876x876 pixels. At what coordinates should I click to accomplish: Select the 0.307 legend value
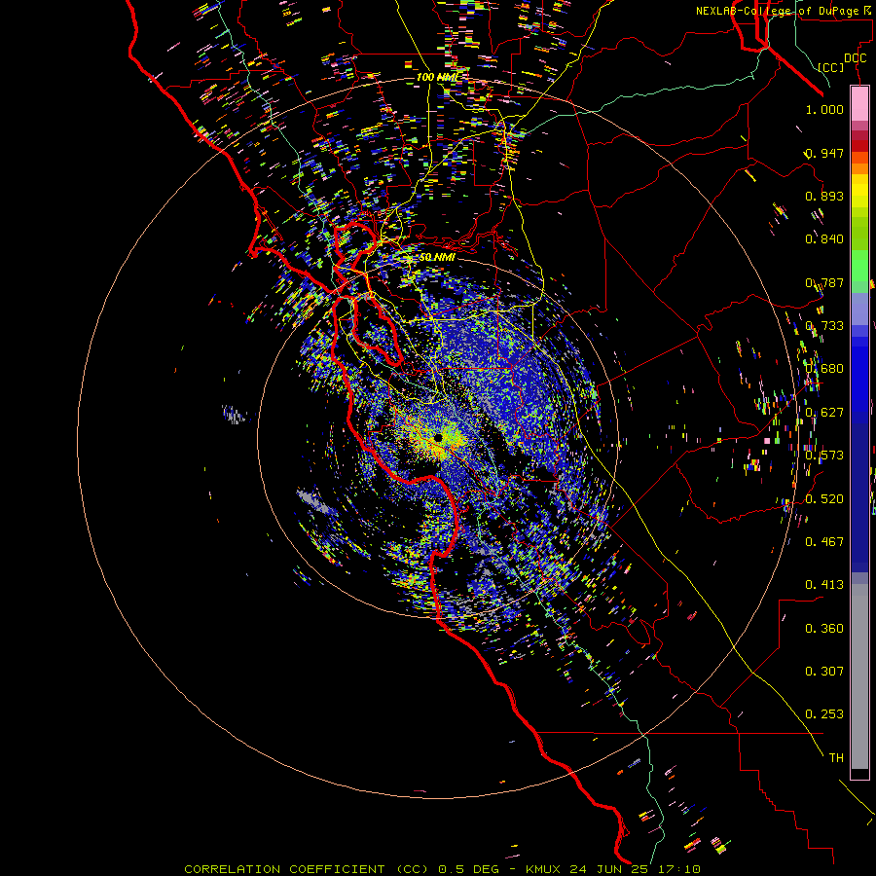824,672
